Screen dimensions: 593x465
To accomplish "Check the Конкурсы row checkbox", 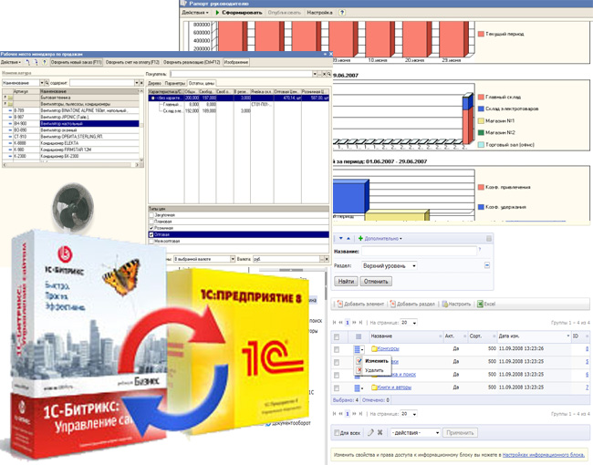I will (337, 349).
